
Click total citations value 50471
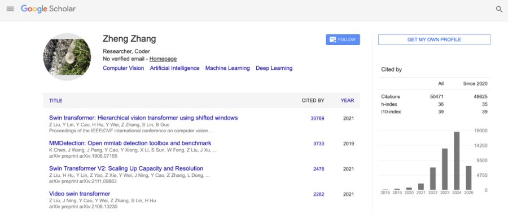(437, 97)
